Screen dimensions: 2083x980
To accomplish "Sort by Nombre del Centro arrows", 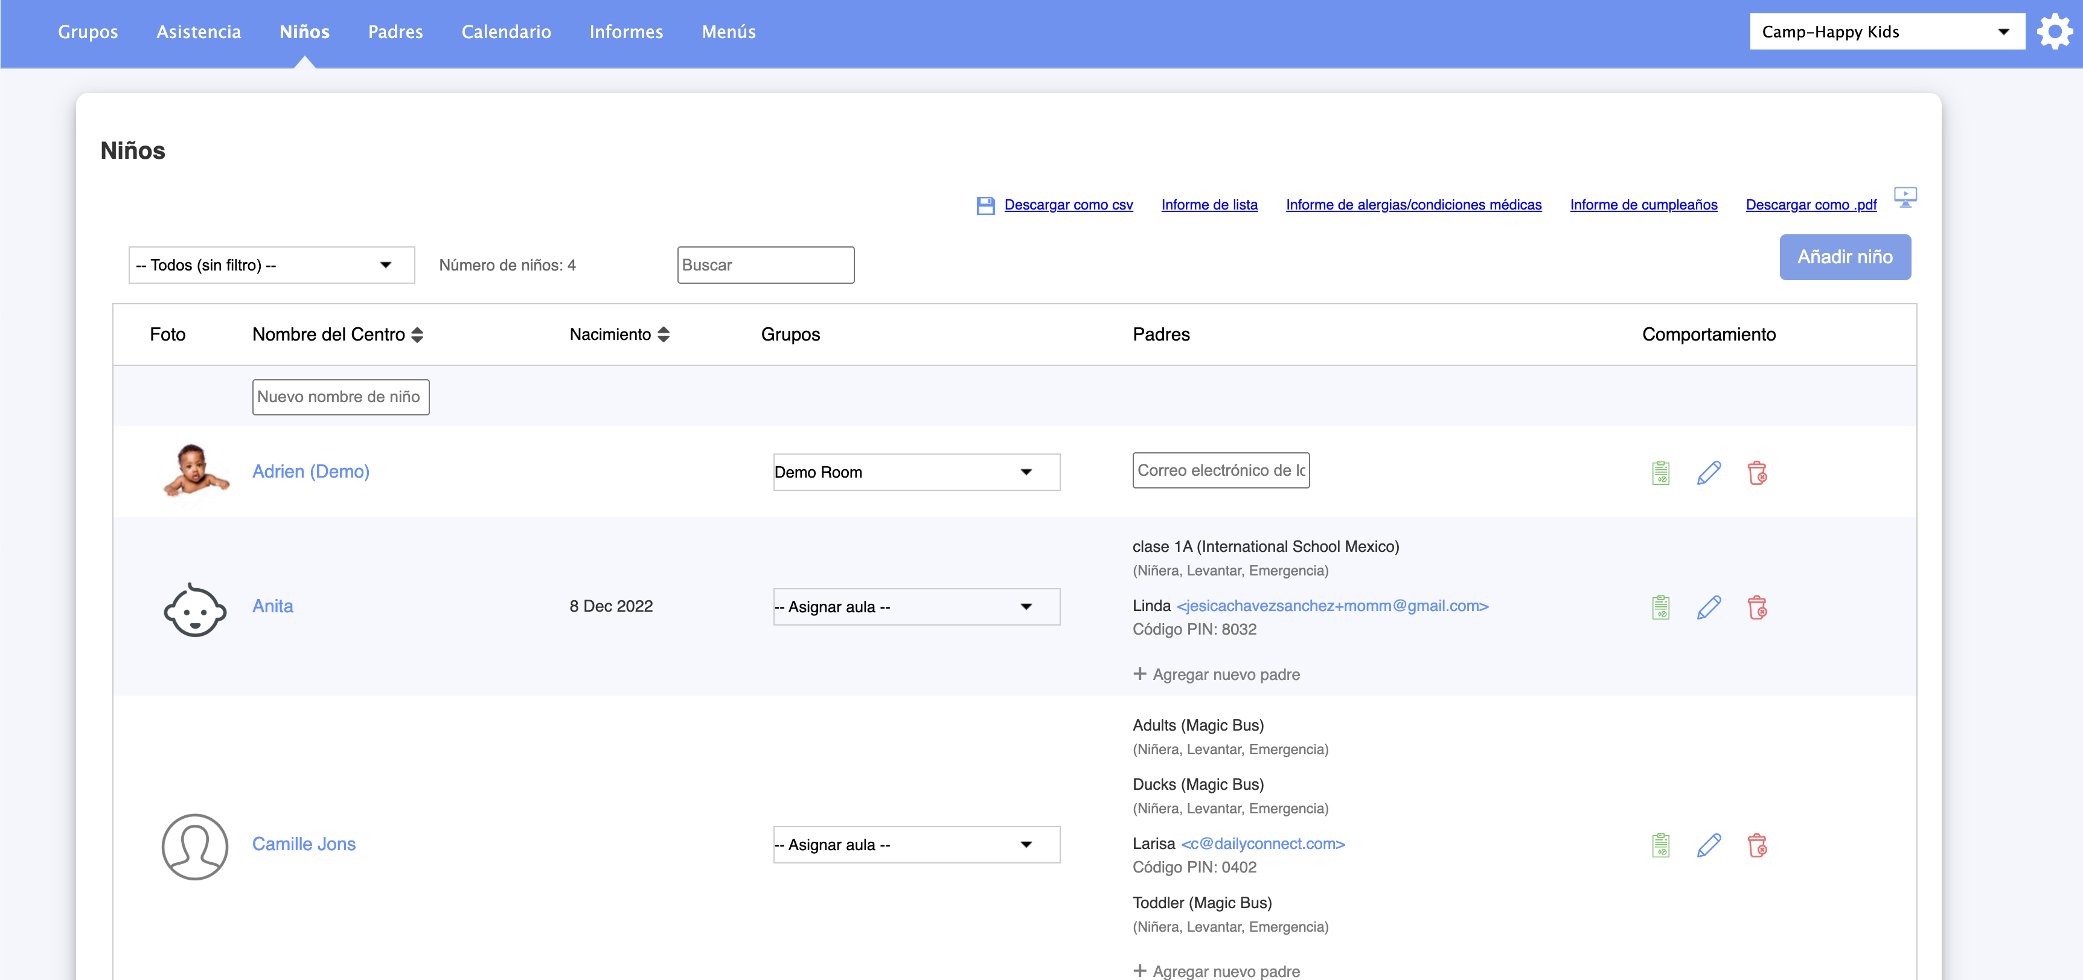I will (417, 335).
